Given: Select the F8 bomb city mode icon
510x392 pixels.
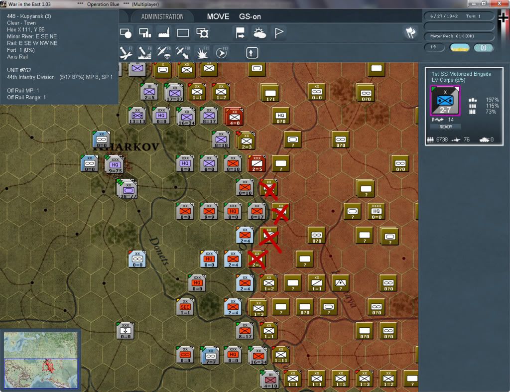Looking at the screenshot, I should point(145,53).
